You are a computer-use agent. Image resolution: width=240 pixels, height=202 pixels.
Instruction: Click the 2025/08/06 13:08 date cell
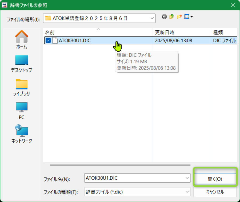pos(173,40)
